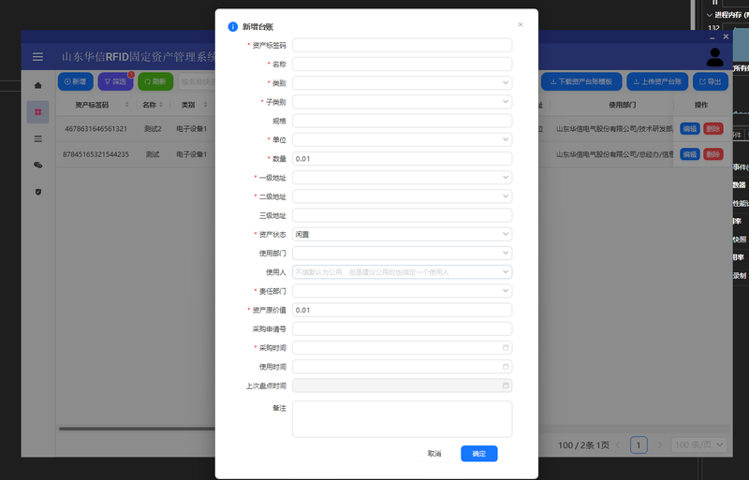
Task: Open the home icon in sidebar
Action: point(38,85)
